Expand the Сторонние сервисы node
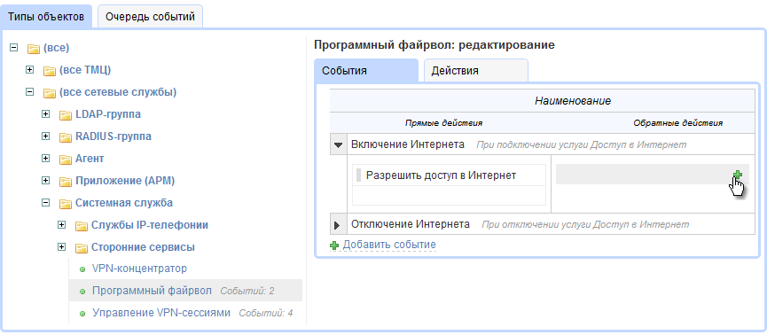 tap(62, 246)
